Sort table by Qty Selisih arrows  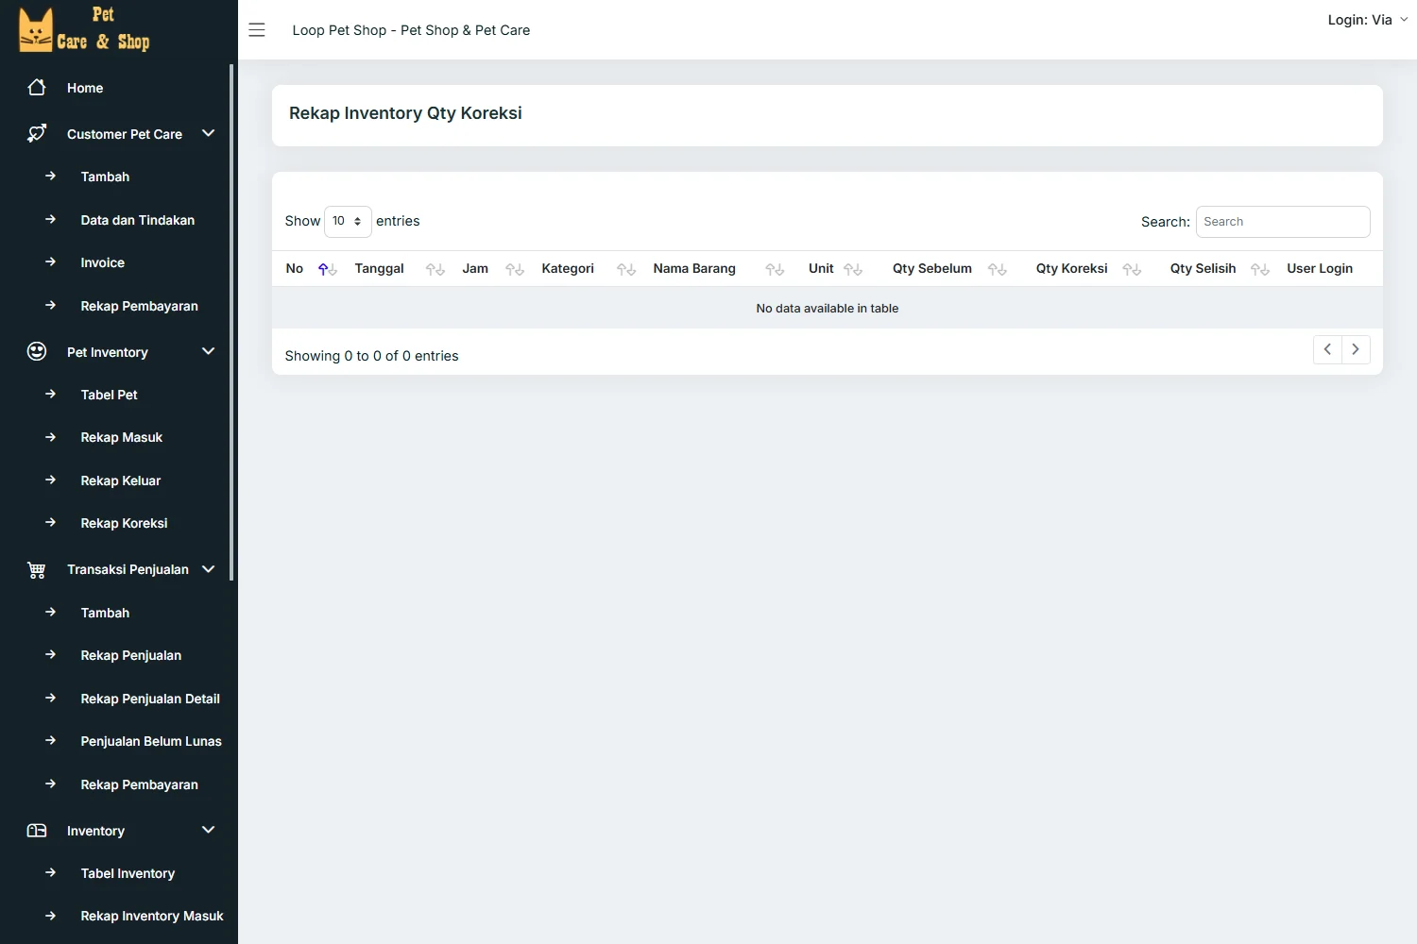click(1260, 270)
